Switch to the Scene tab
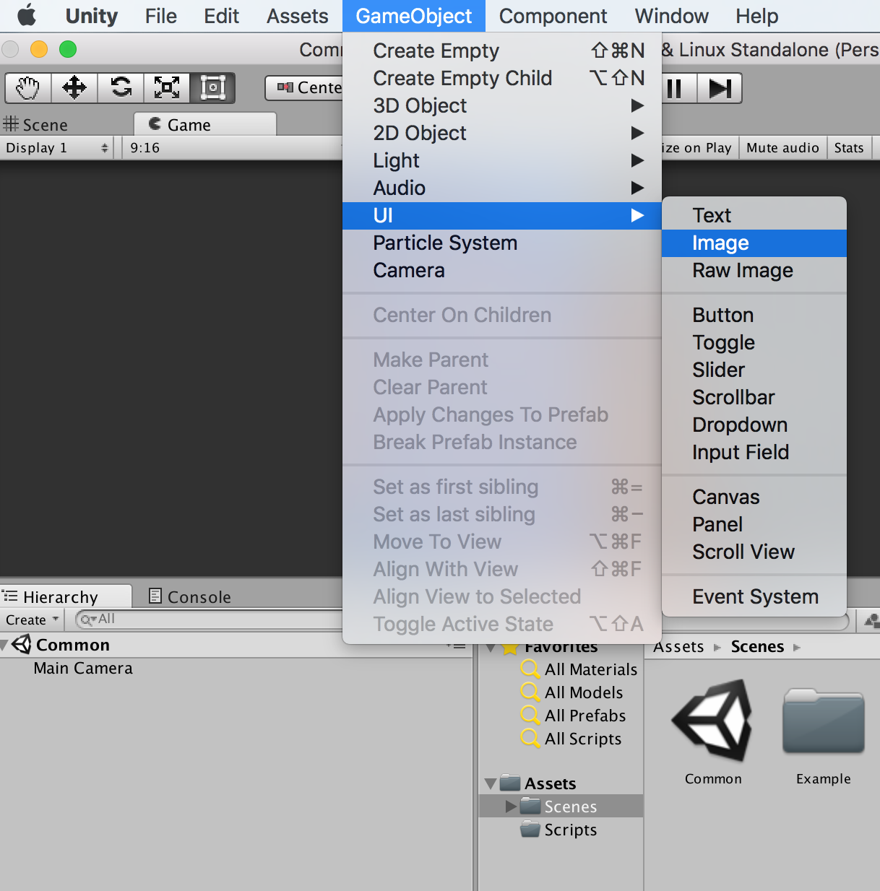Image resolution: width=880 pixels, height=891 pixels. (x=36, y=125)
